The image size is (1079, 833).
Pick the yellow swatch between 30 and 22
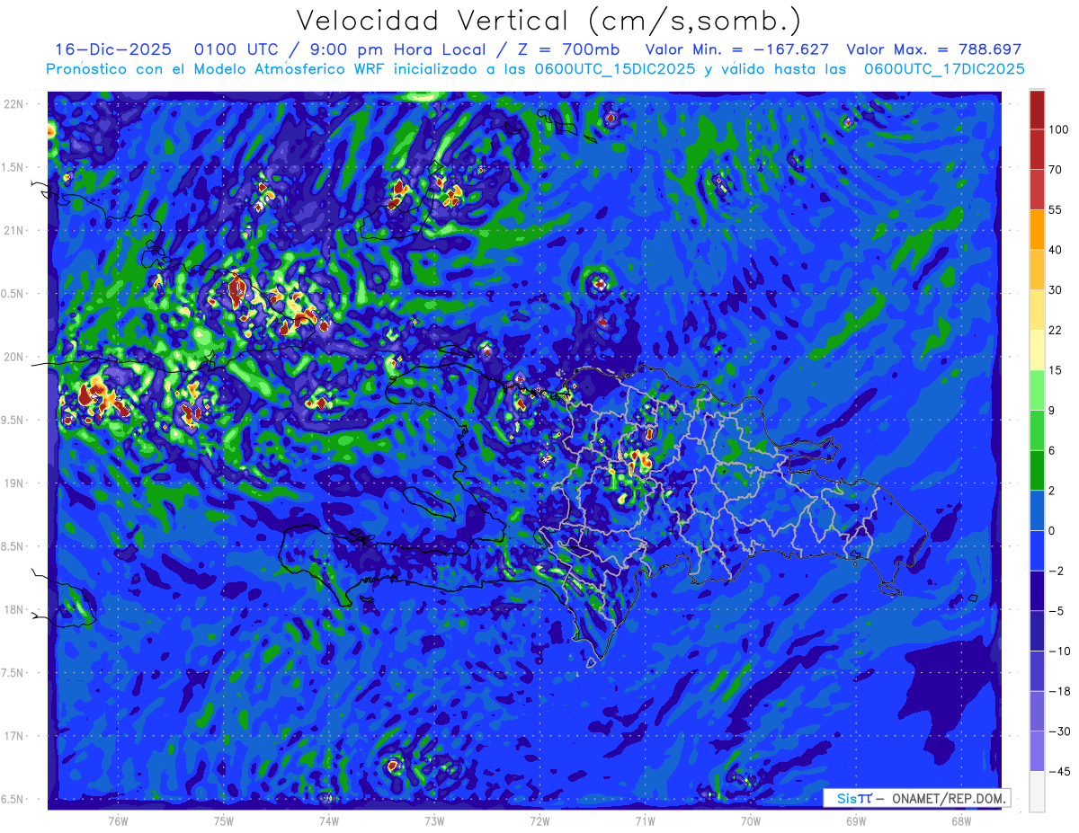pos(1037,309)
